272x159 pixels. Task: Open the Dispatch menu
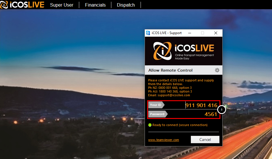[x=126, y=5]
